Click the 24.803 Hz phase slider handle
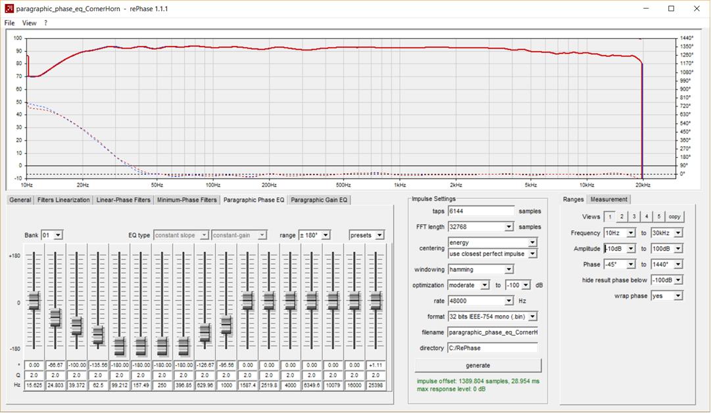 tap(55, 318)
